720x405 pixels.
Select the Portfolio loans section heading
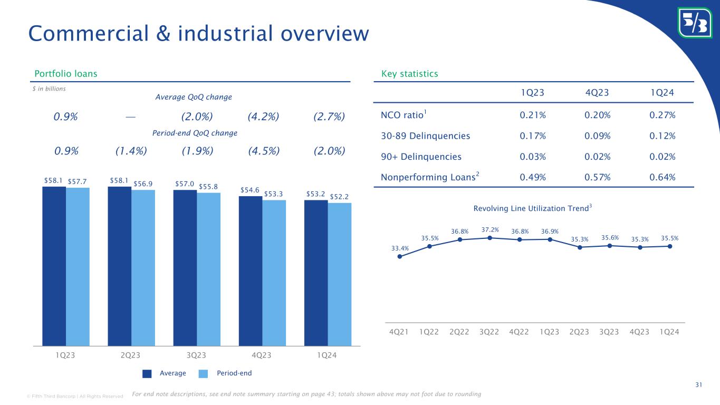click(65, 74)
